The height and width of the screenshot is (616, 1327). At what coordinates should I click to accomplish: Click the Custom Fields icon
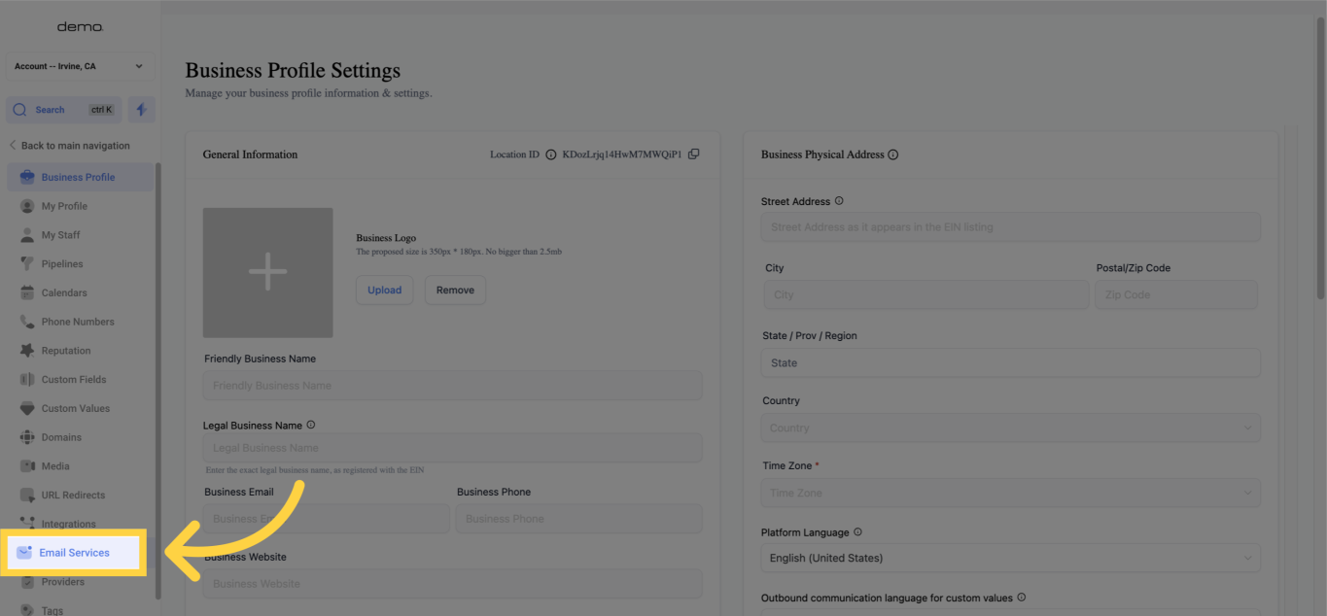[27, 380]
